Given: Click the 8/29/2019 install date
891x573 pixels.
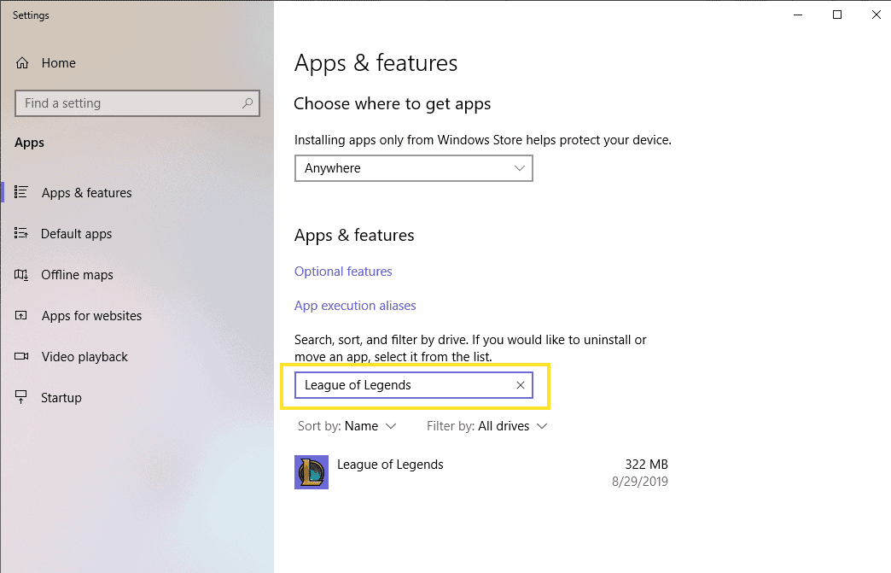Looking at the screenshot, I should click(640, 482).
